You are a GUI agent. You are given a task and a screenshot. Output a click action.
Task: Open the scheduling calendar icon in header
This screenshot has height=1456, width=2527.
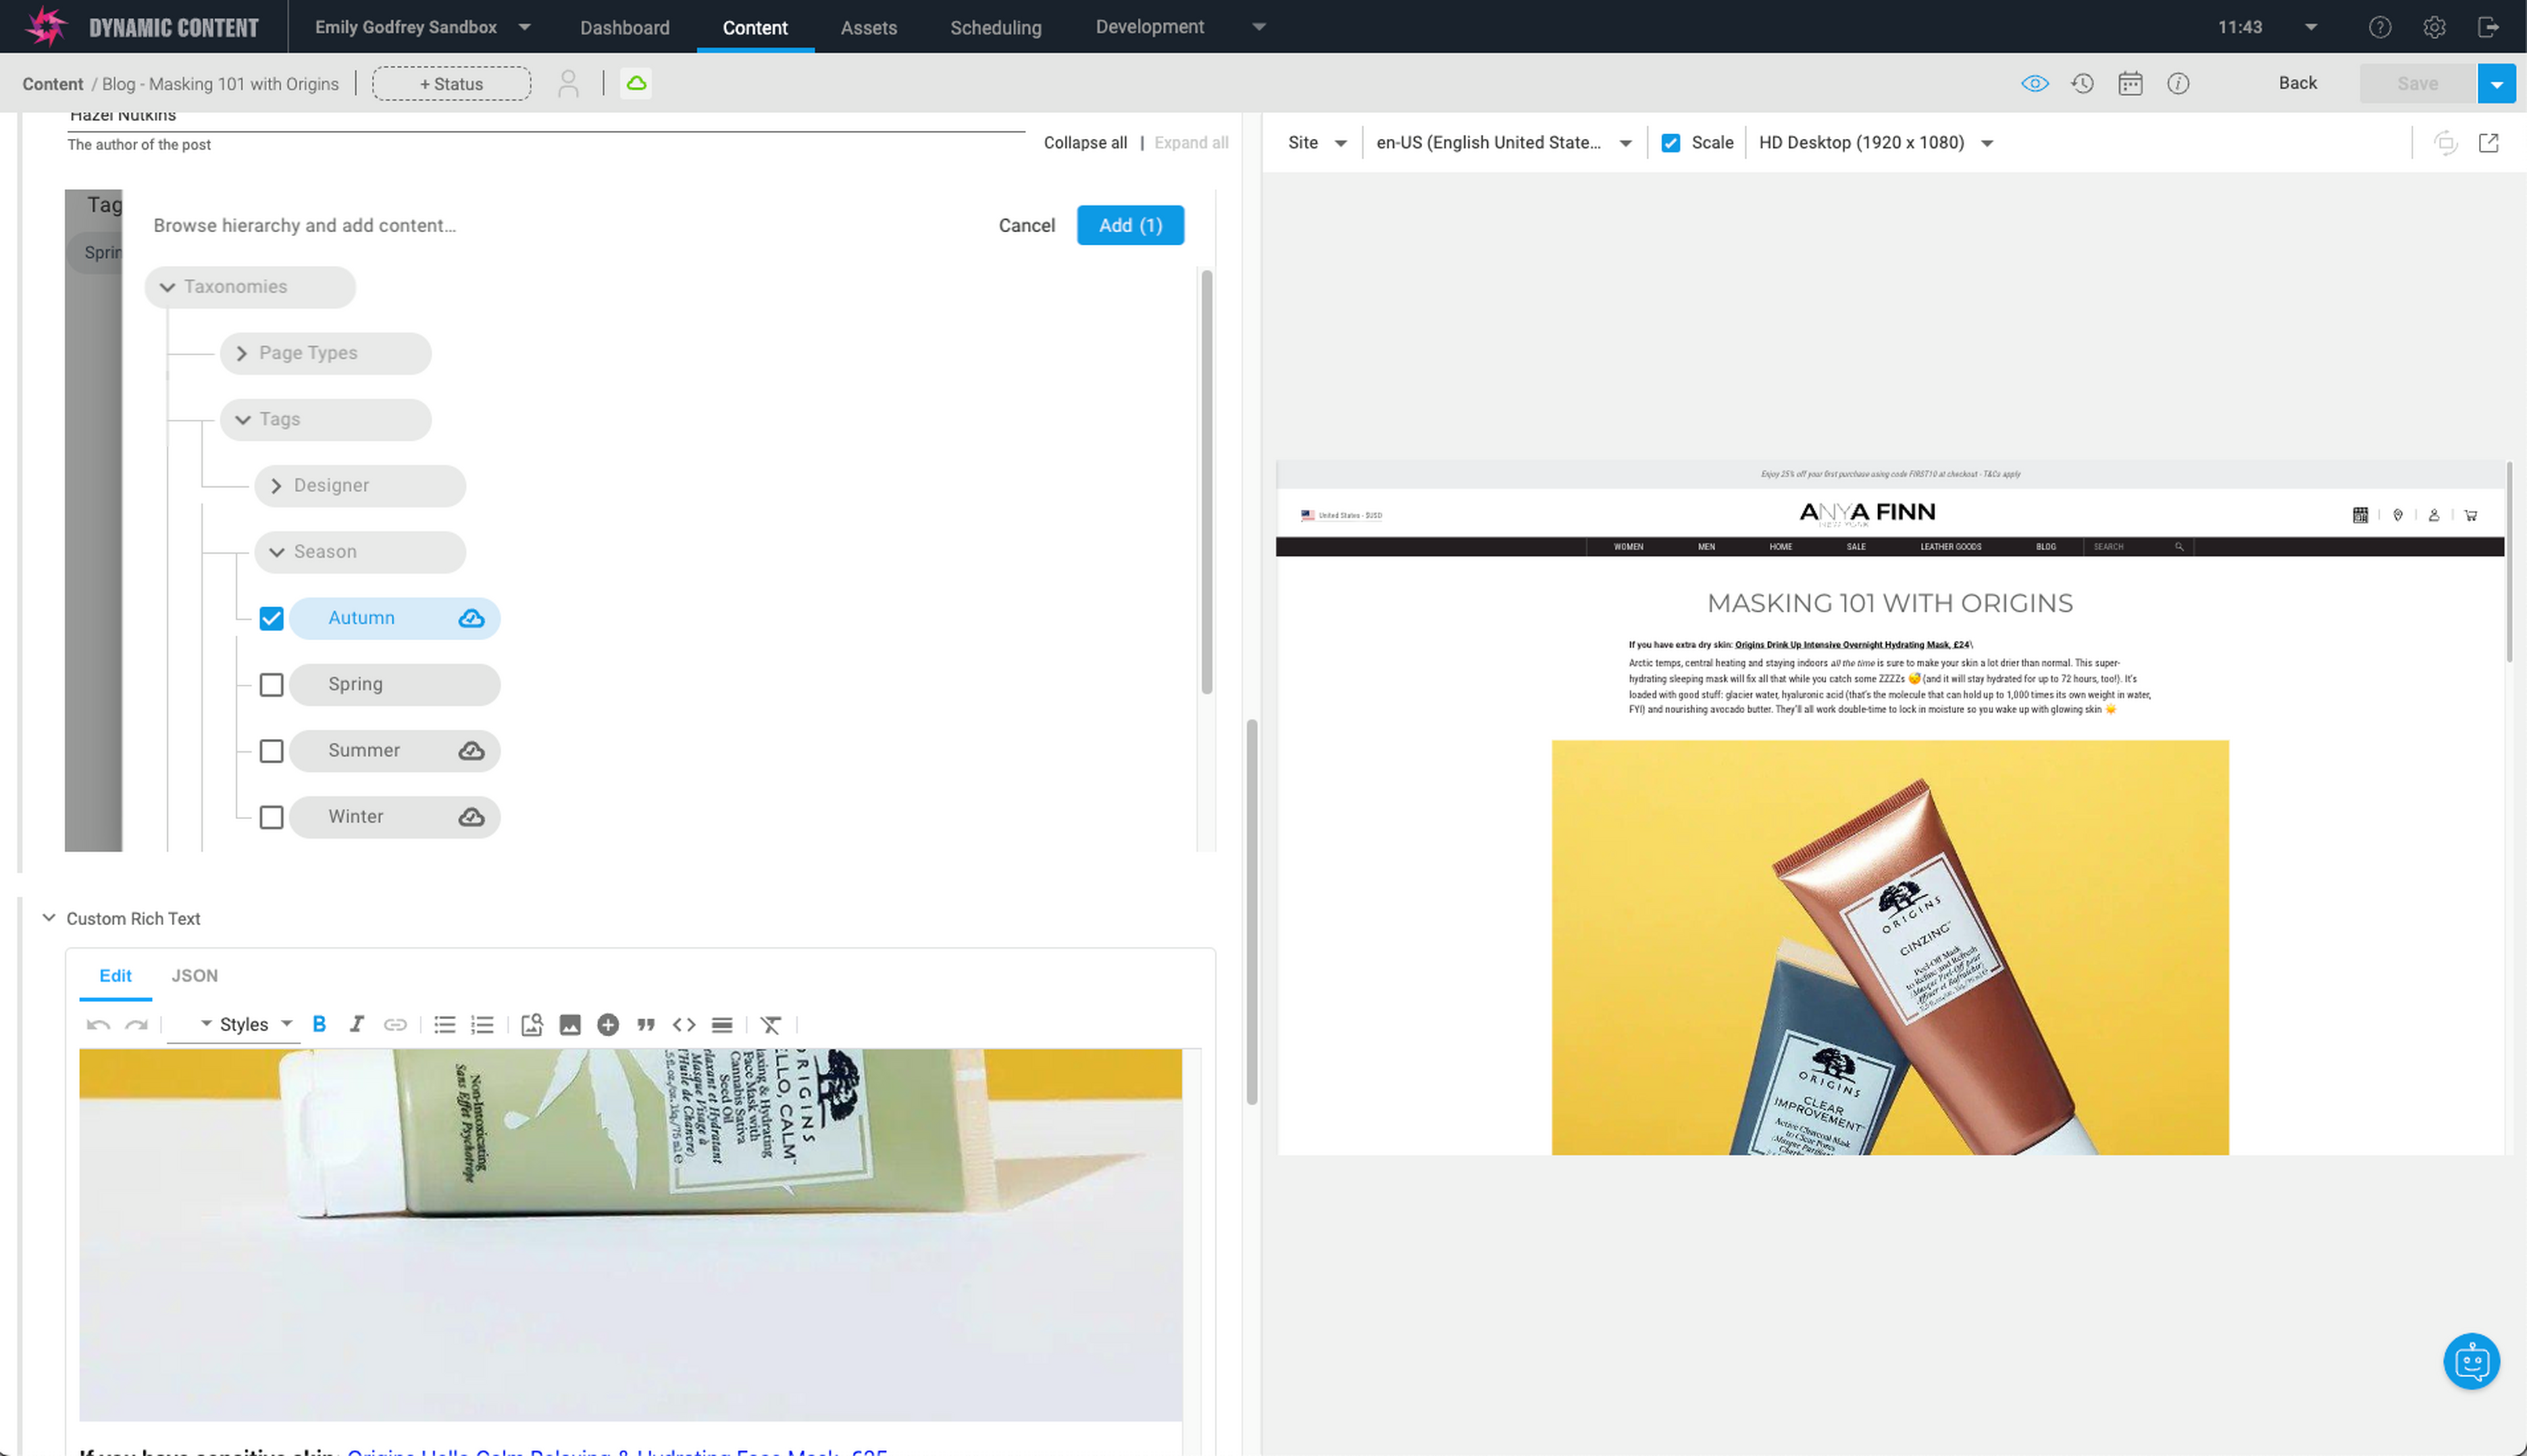(x=2131, y=83)
